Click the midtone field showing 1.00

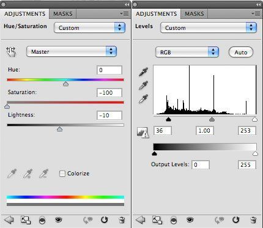pos(205,131)
